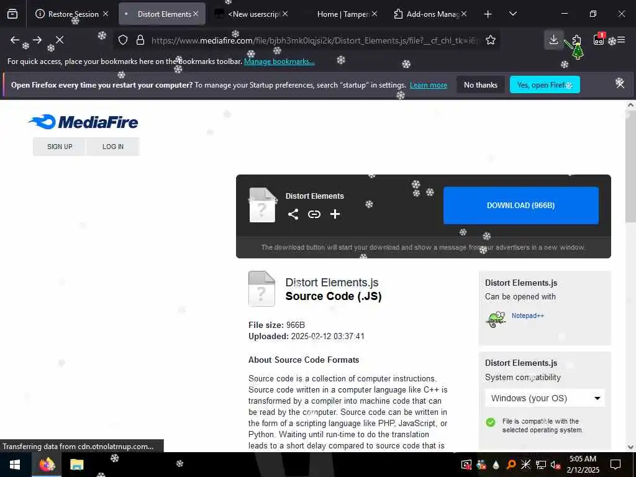Screen dimensions: 636x477
Task: Dismiss the Open Firefox startup notification bar
Action: pyautogui.click(x=620, y=83)
